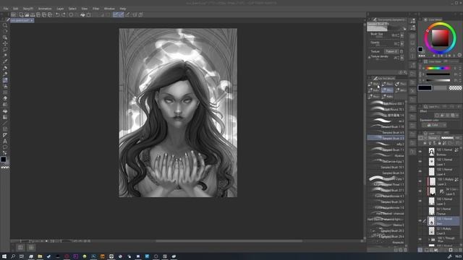
Task: Click the Clear (delete) icon in command bar
Action: point(71,14)
